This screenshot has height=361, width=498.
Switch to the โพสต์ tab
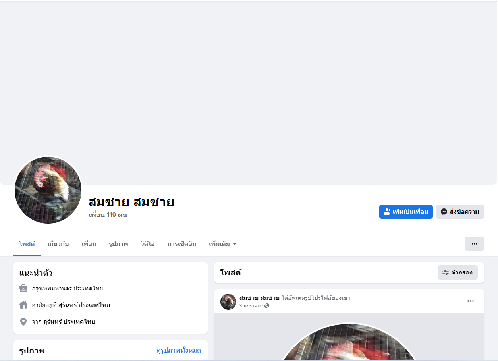tap(27, 244)
